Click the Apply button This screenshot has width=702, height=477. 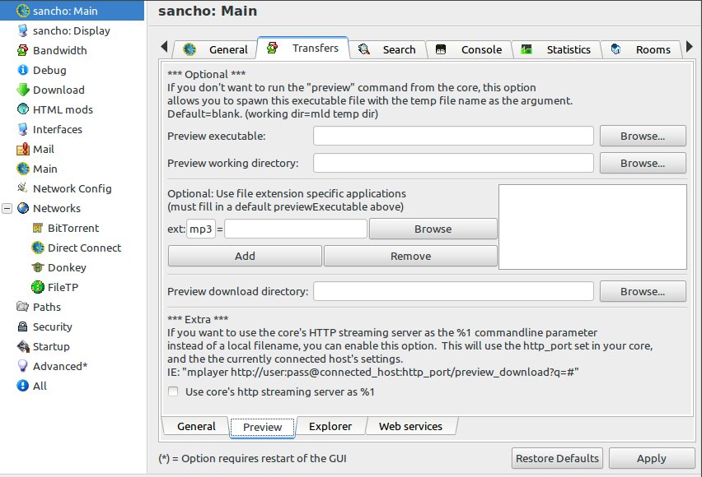(652, 458)
